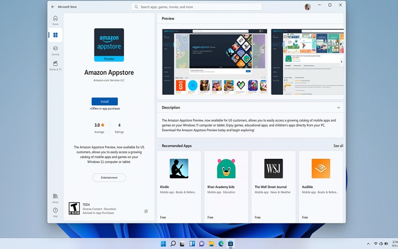The height and width of the screenshot is (249, 398).
Task: Click the share icon near ESRB rating
Action: coord(146,211)
